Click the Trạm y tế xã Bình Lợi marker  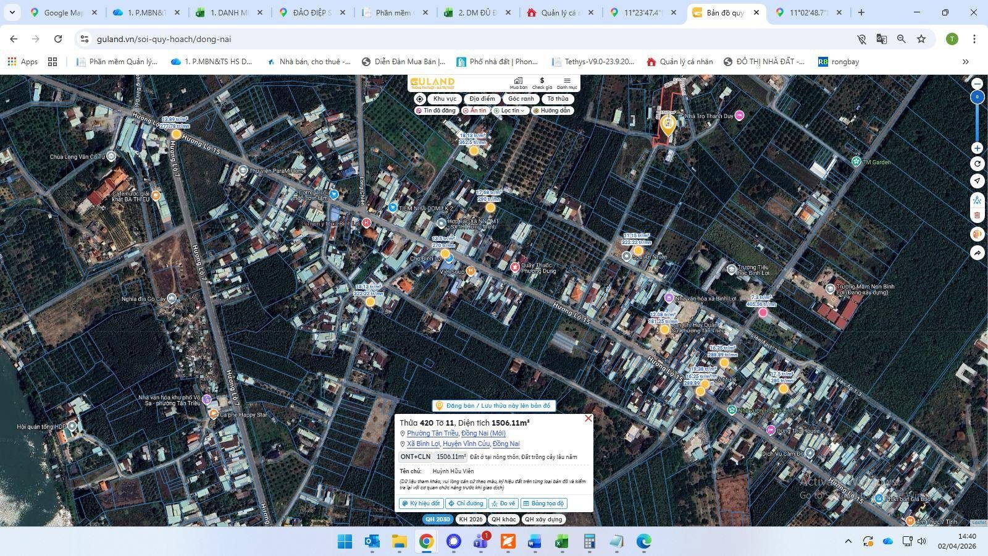[x=366, y=222]
